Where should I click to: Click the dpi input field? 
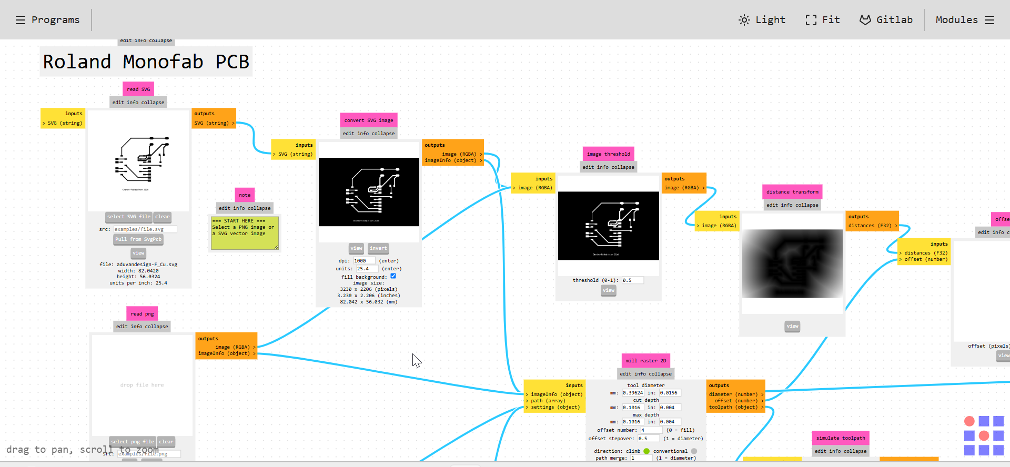(x=363, y=261)
